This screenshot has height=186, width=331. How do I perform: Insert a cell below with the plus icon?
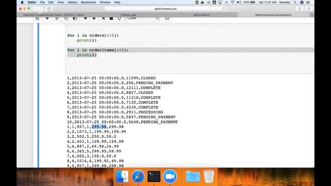tap(47, 19)
